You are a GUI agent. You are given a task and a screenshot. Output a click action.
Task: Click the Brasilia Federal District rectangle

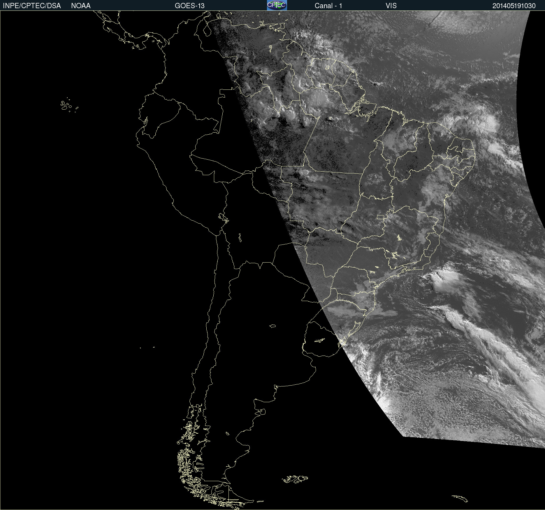click(x=380, y=217)
